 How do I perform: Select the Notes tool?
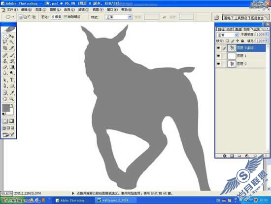pyautogui.click(x=5, y=93)
